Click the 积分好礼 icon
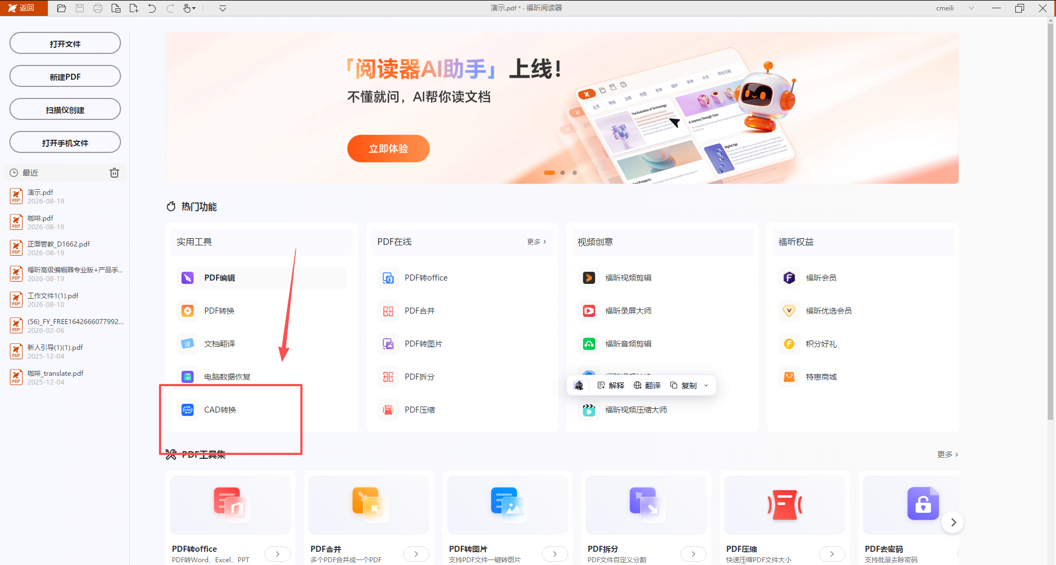This screenshot has height=565, width=1056. point(789,344)
